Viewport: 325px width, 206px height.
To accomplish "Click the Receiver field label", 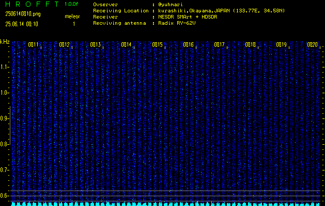I will click(x=105, y=17).
